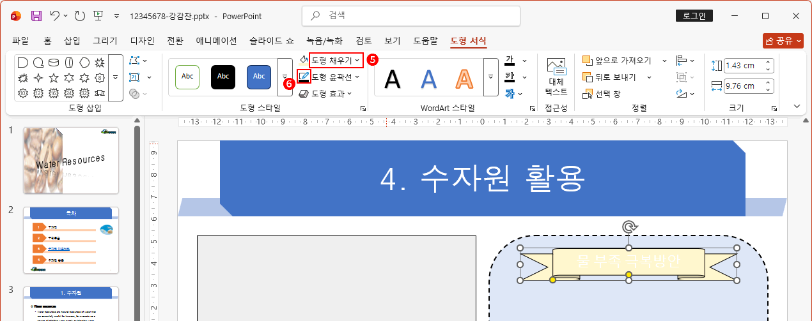812x321 pixels.
Task: Click the 도형 윤곽선 pen icon
Action: pos(304,77)
